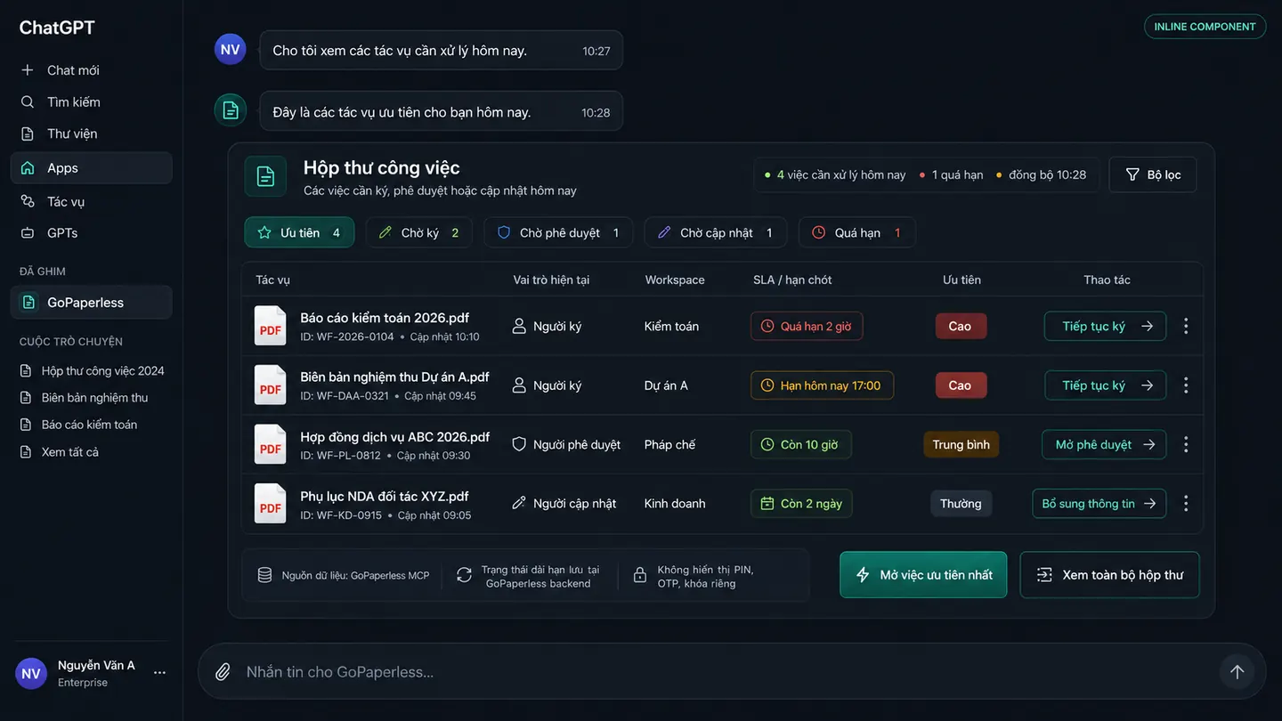Click the Hộp thư công việc document icon
Screen dimensions: 1282x721
(x=265, y=176)
